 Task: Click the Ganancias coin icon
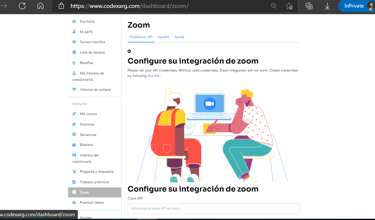tap(74, 134)
